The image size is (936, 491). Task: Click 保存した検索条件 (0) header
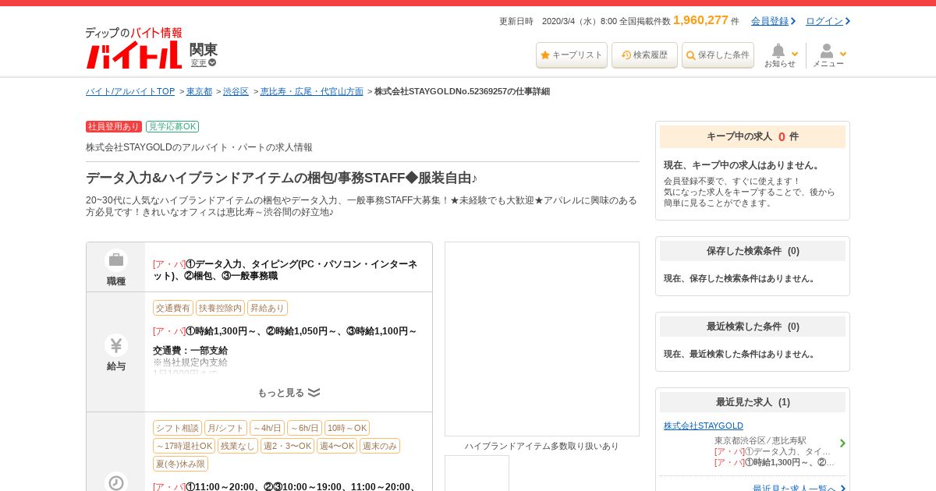[x=753, y=251]
